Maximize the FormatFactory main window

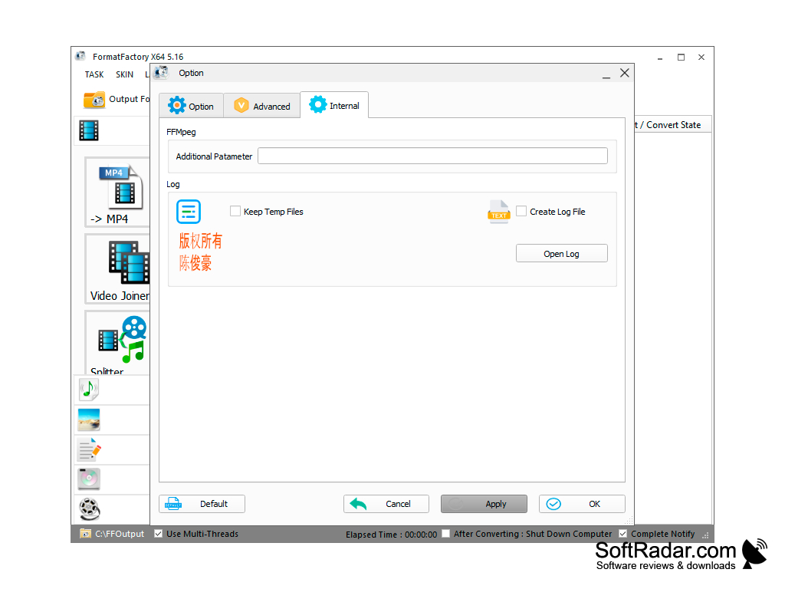(x=681, y=57)
